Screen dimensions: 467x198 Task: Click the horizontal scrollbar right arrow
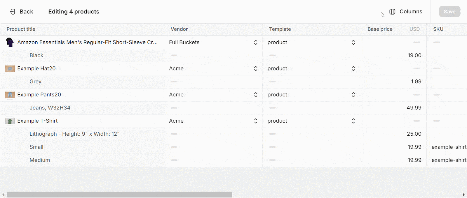pyautogui.click(x=463, y=195)
